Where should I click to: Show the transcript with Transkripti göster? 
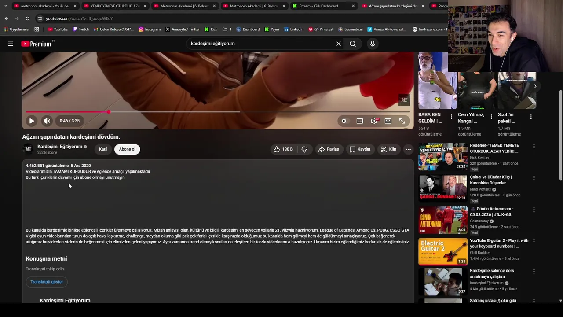[x=47, y=282]
